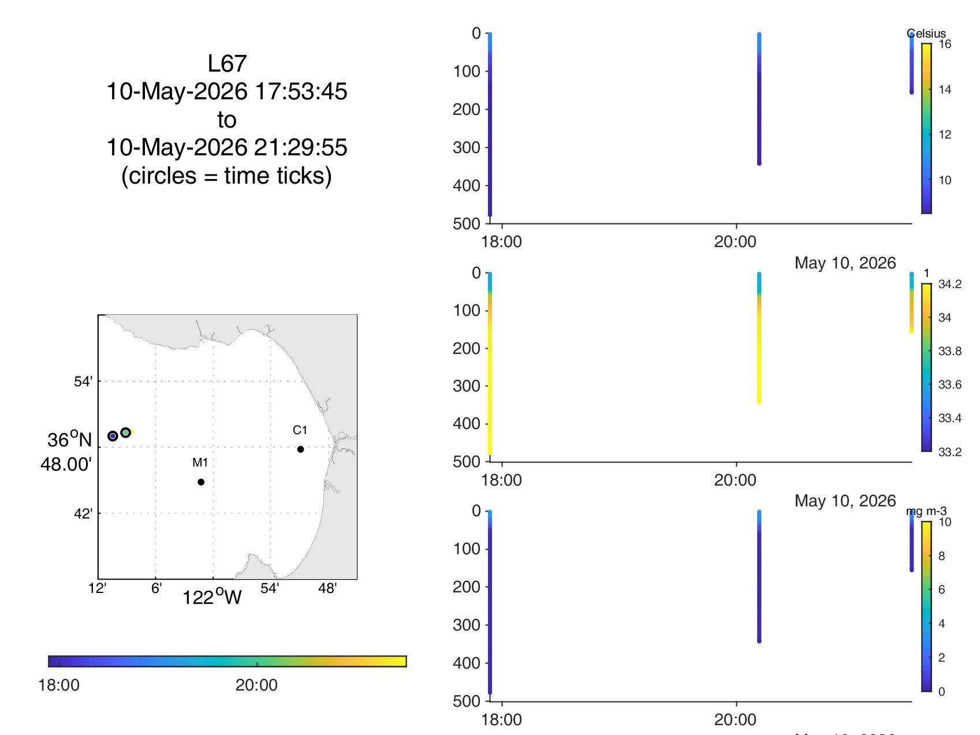Click the horizontal time colorbar below map
The height and width of the screenshot is (735, 980).
coord(228,661)
